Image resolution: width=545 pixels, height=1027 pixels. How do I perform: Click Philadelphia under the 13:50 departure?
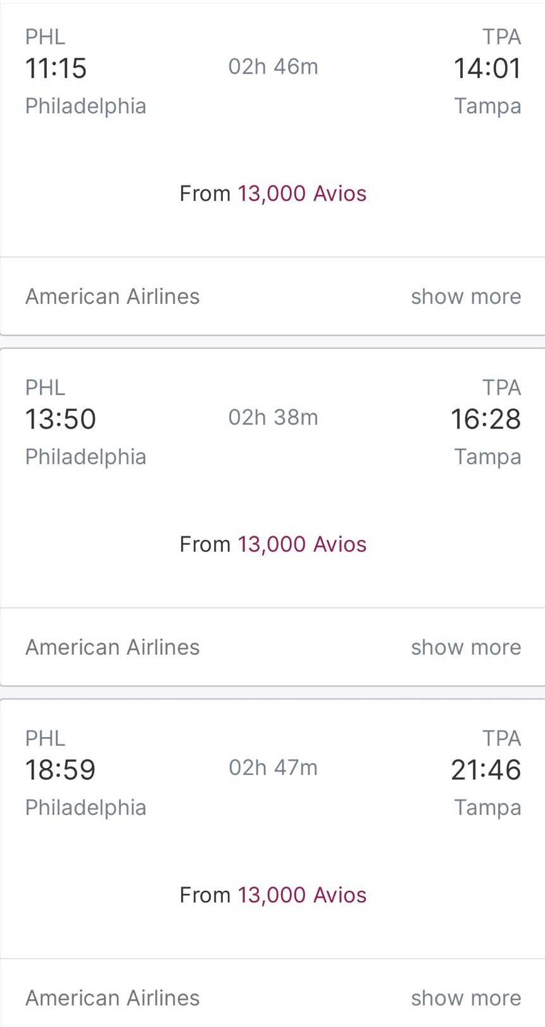click(x=85, y=457)
